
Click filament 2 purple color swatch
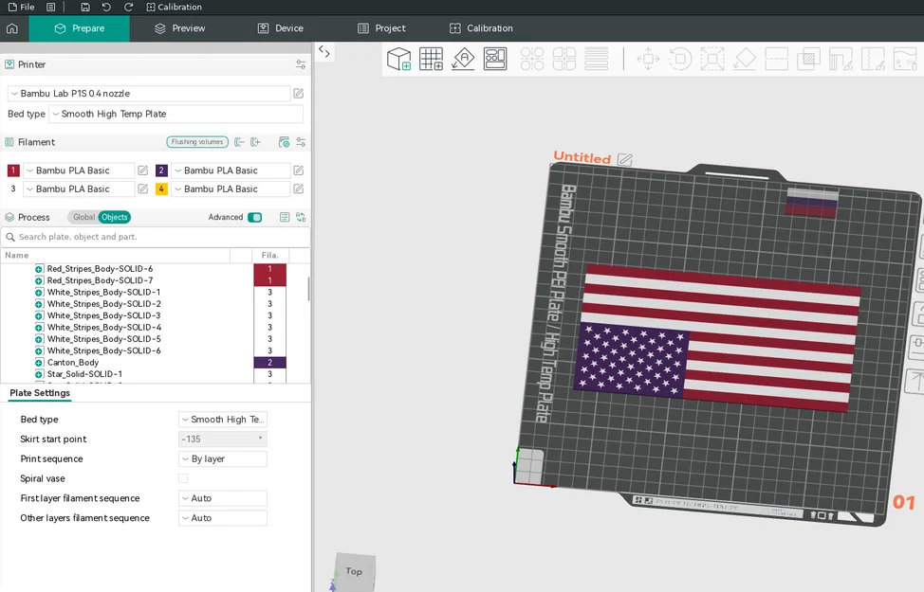[161, 170]
